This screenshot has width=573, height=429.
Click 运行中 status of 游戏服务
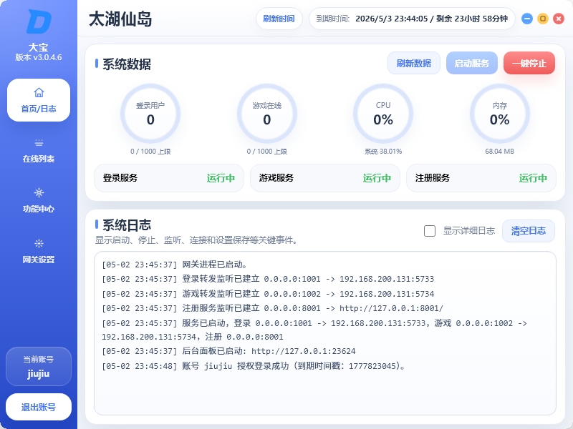(x=377, y=178)
